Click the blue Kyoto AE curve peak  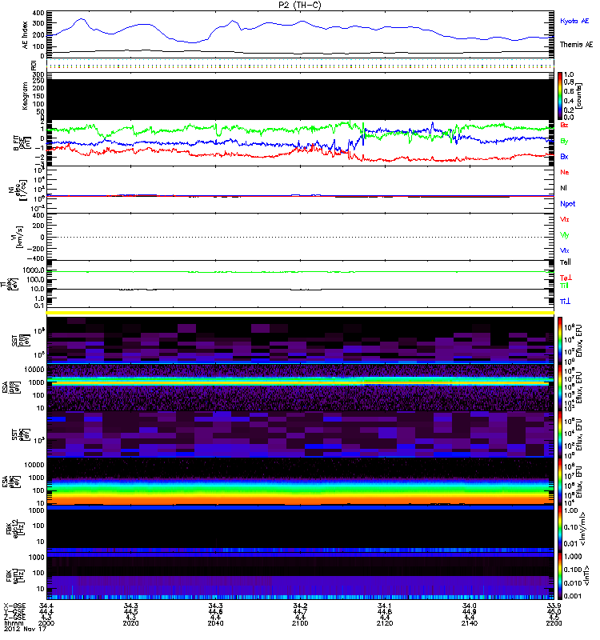click(x=81, y=19)
